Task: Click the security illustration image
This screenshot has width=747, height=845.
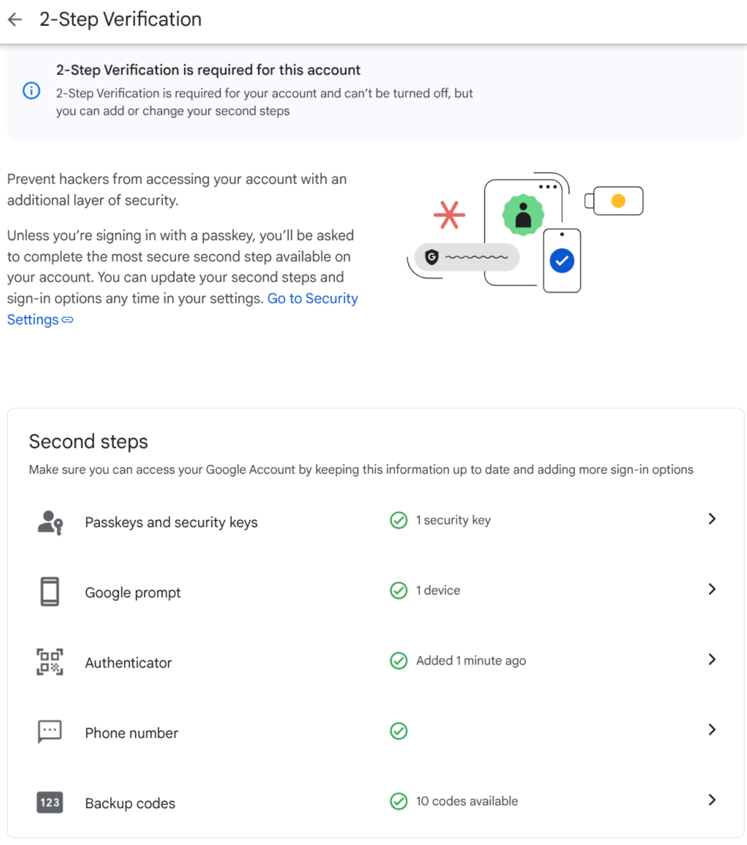Action: point(525,233)
